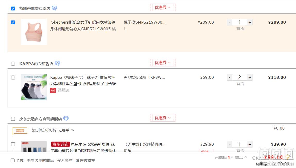Open chat with KAPPA内衣旗舰店 customer service

tap(57, 63)
